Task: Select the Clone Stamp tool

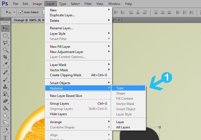Action: [5, 87]
